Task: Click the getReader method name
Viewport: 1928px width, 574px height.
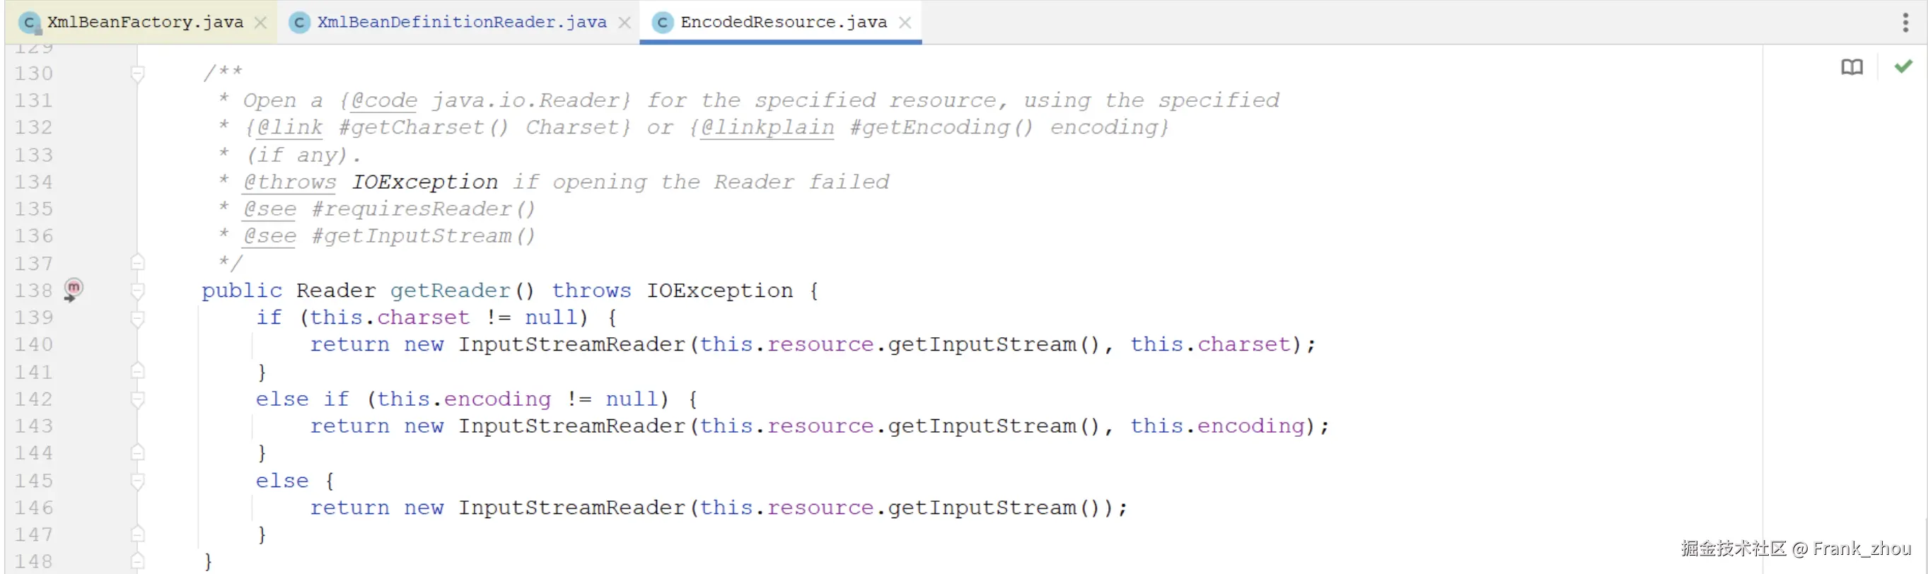Action: click(x=451, y=291)
